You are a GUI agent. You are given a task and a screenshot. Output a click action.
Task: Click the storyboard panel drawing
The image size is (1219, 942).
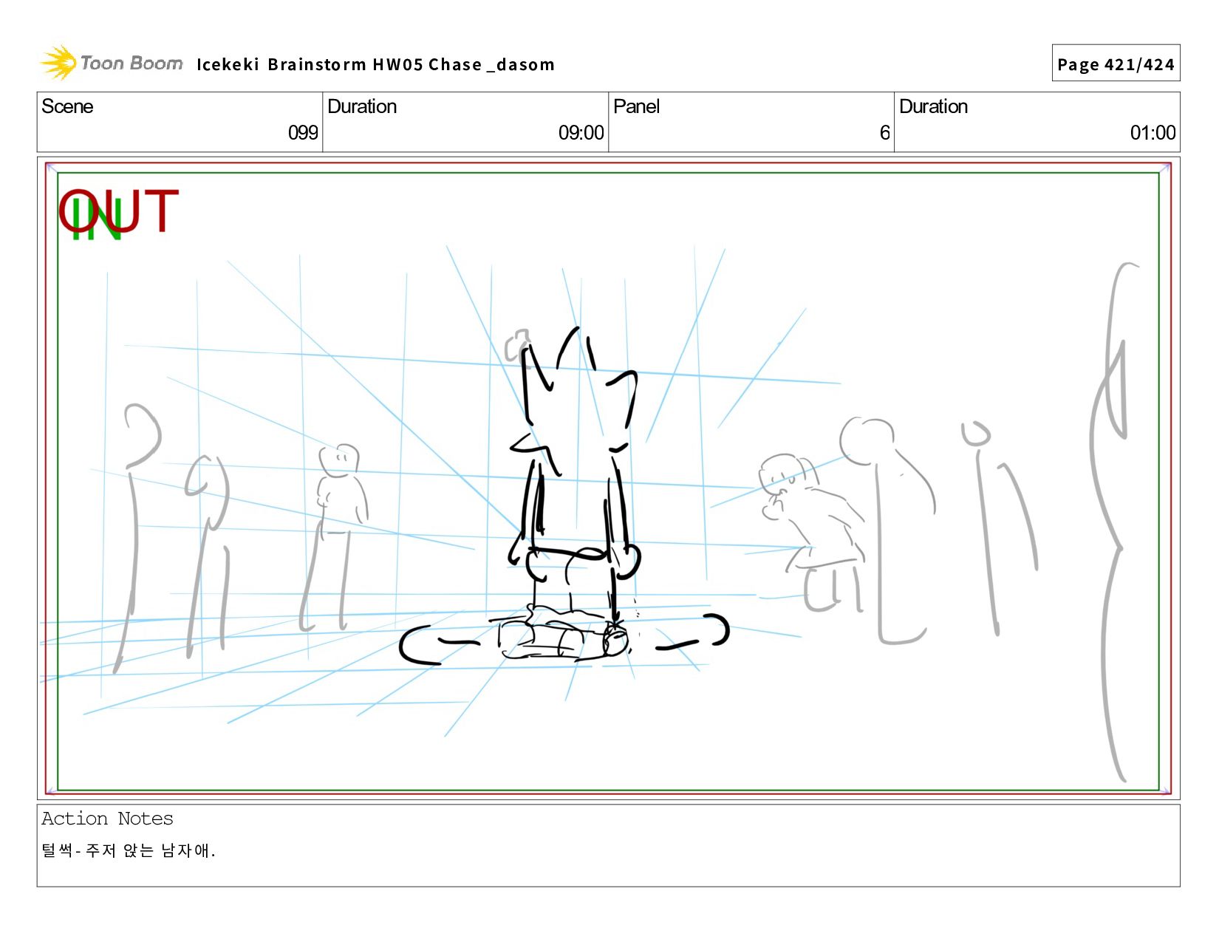(608, 479)
